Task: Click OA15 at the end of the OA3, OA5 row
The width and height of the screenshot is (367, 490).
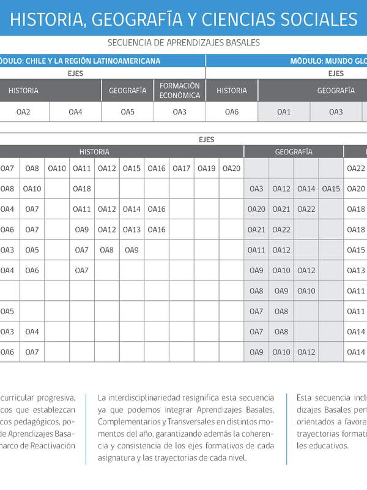Action: [356, 250]
